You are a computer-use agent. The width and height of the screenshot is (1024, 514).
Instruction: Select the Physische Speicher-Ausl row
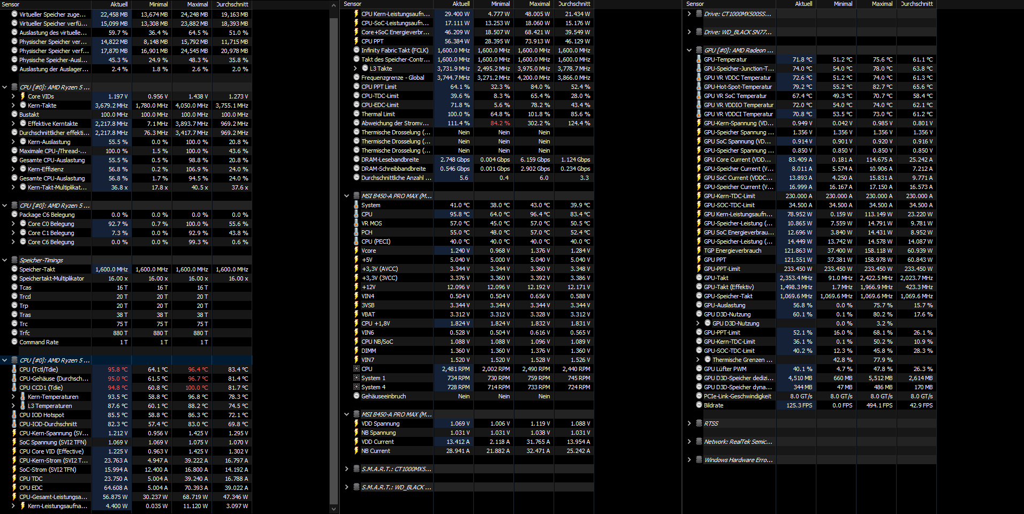tap(126, 60)
